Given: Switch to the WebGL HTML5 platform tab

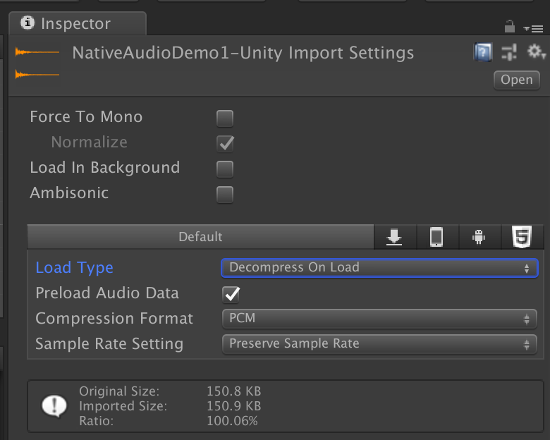Looking at the screenshot, I should (x=522, y=237).
